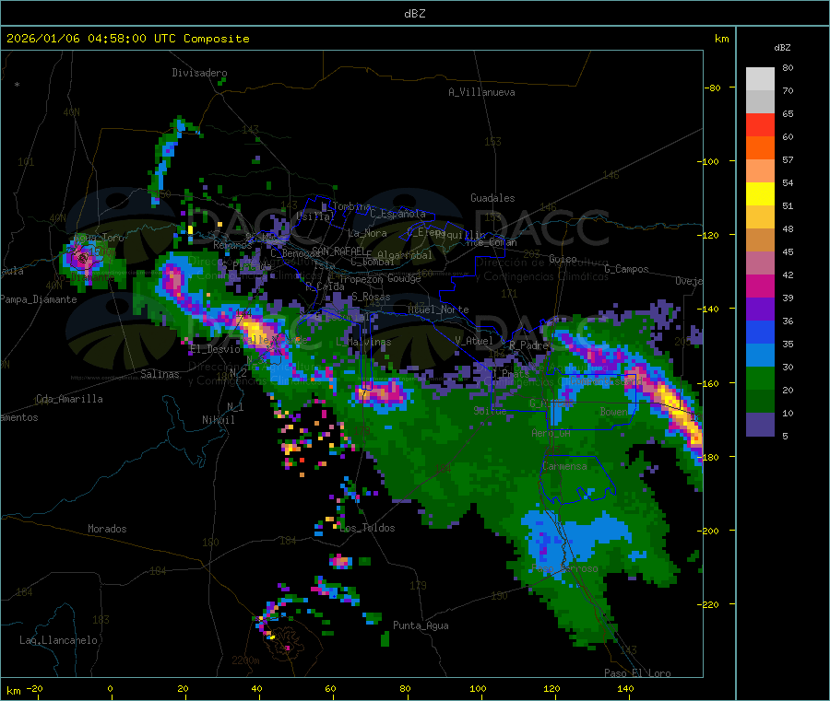Click the Los_Toldos location label
This screenshot has height=701, width=830.
click(x=367, y=528)
